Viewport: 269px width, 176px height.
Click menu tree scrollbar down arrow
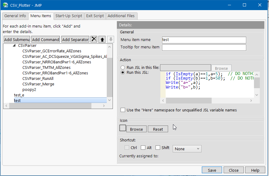[x=110, y=100]
